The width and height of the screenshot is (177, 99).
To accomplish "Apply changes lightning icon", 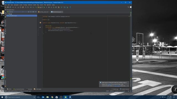I will 47,7.
